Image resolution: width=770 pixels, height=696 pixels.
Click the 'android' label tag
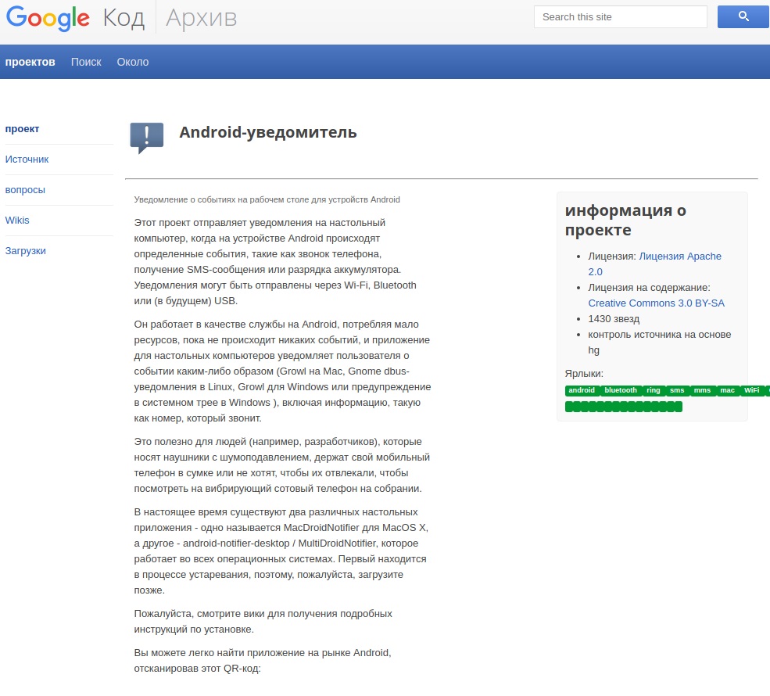point(582,390)
